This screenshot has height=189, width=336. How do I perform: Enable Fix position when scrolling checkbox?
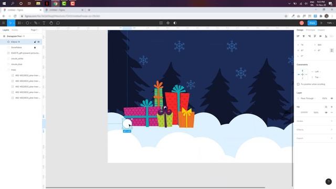click(298, 84)
